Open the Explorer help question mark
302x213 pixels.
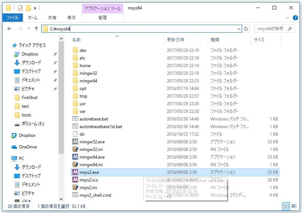295,18
